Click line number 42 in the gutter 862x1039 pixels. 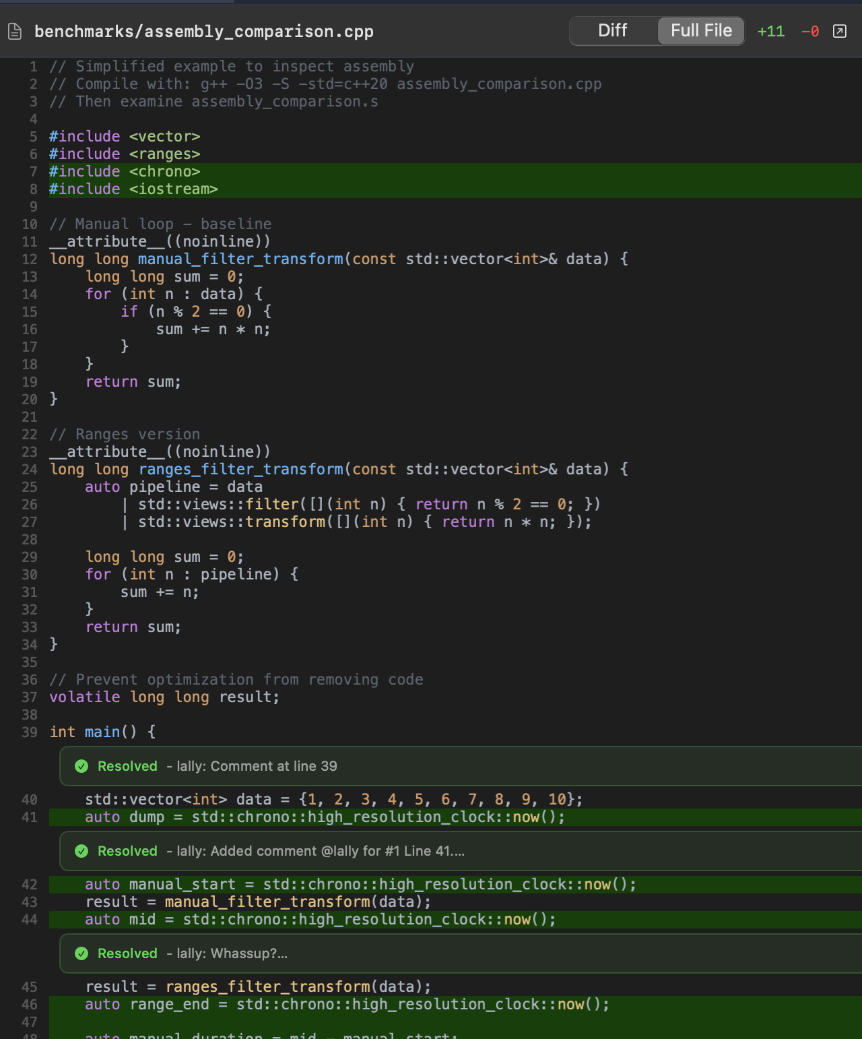pos(29,884)
